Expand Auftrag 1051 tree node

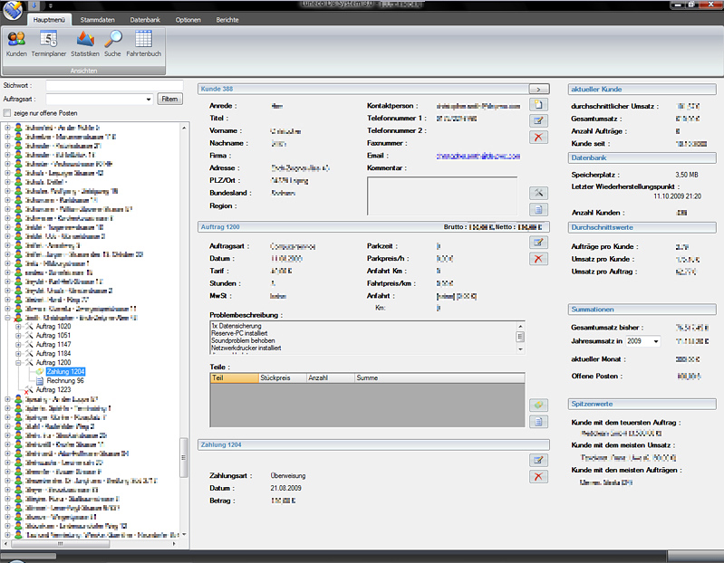click(18, 336)
